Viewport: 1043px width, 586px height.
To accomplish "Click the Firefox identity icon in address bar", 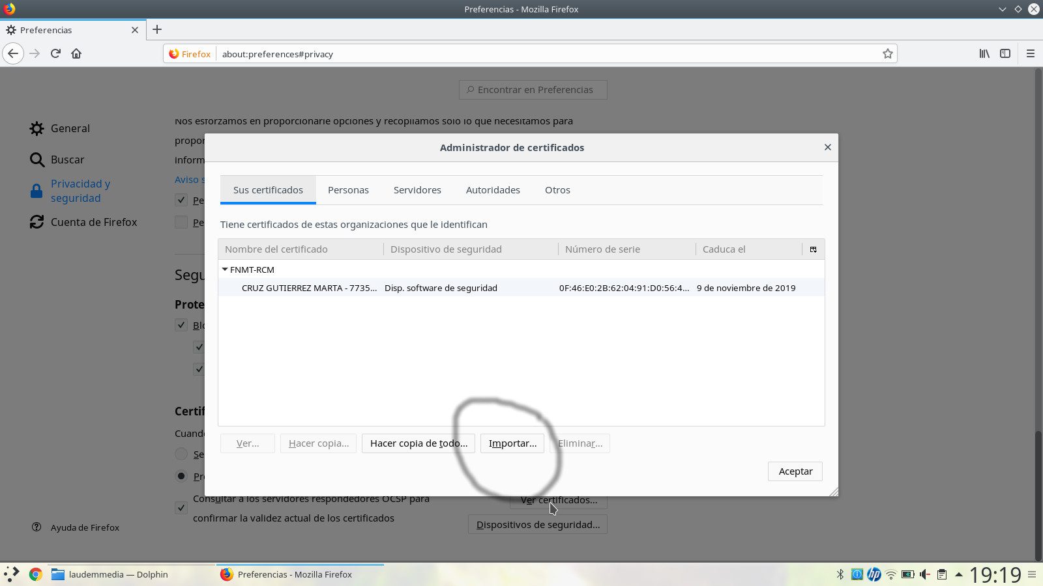I will tap(189, 54).
